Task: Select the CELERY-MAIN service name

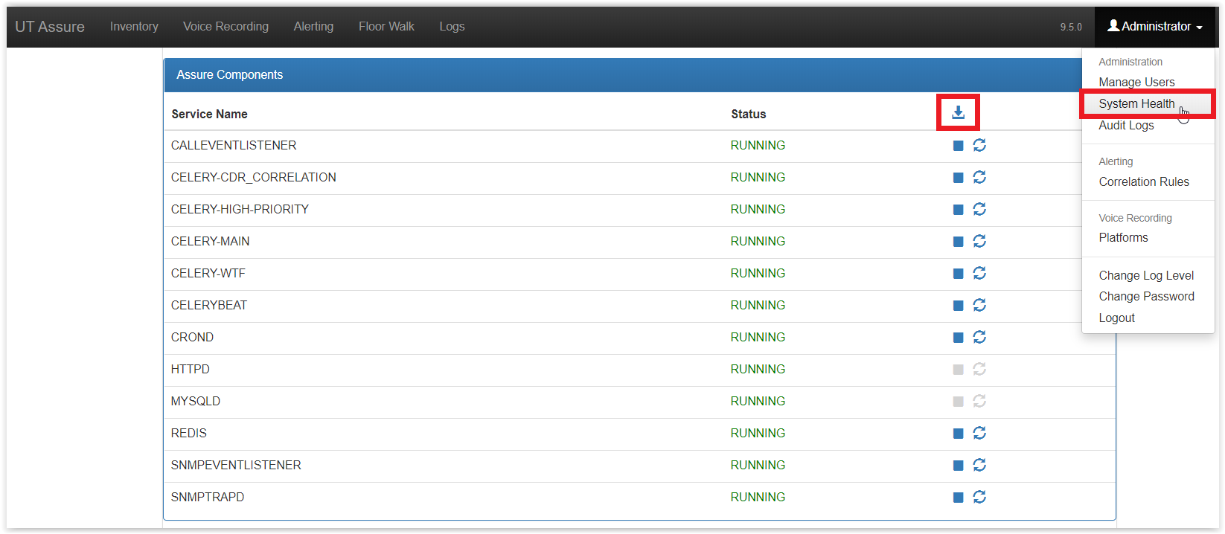Action: (210, 241)
